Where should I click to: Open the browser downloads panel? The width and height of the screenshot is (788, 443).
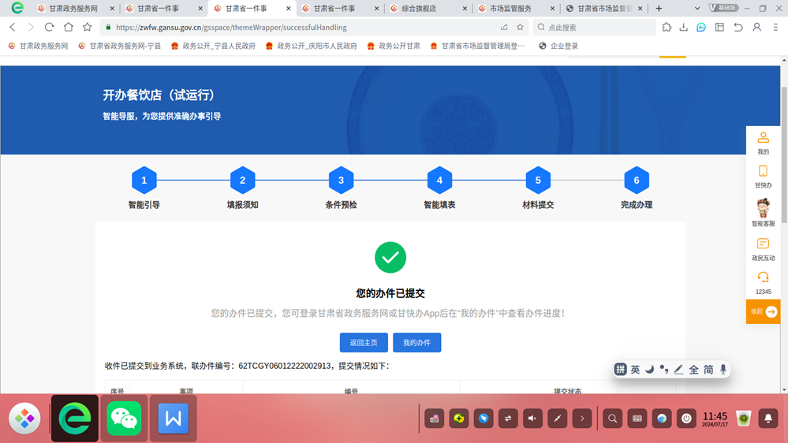coord(683,27)
